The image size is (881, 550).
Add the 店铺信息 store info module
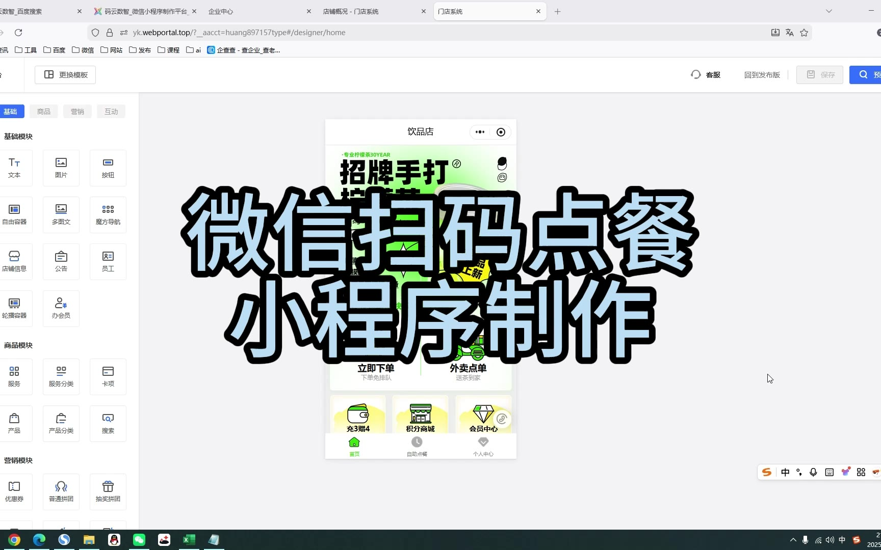(14, 261)
